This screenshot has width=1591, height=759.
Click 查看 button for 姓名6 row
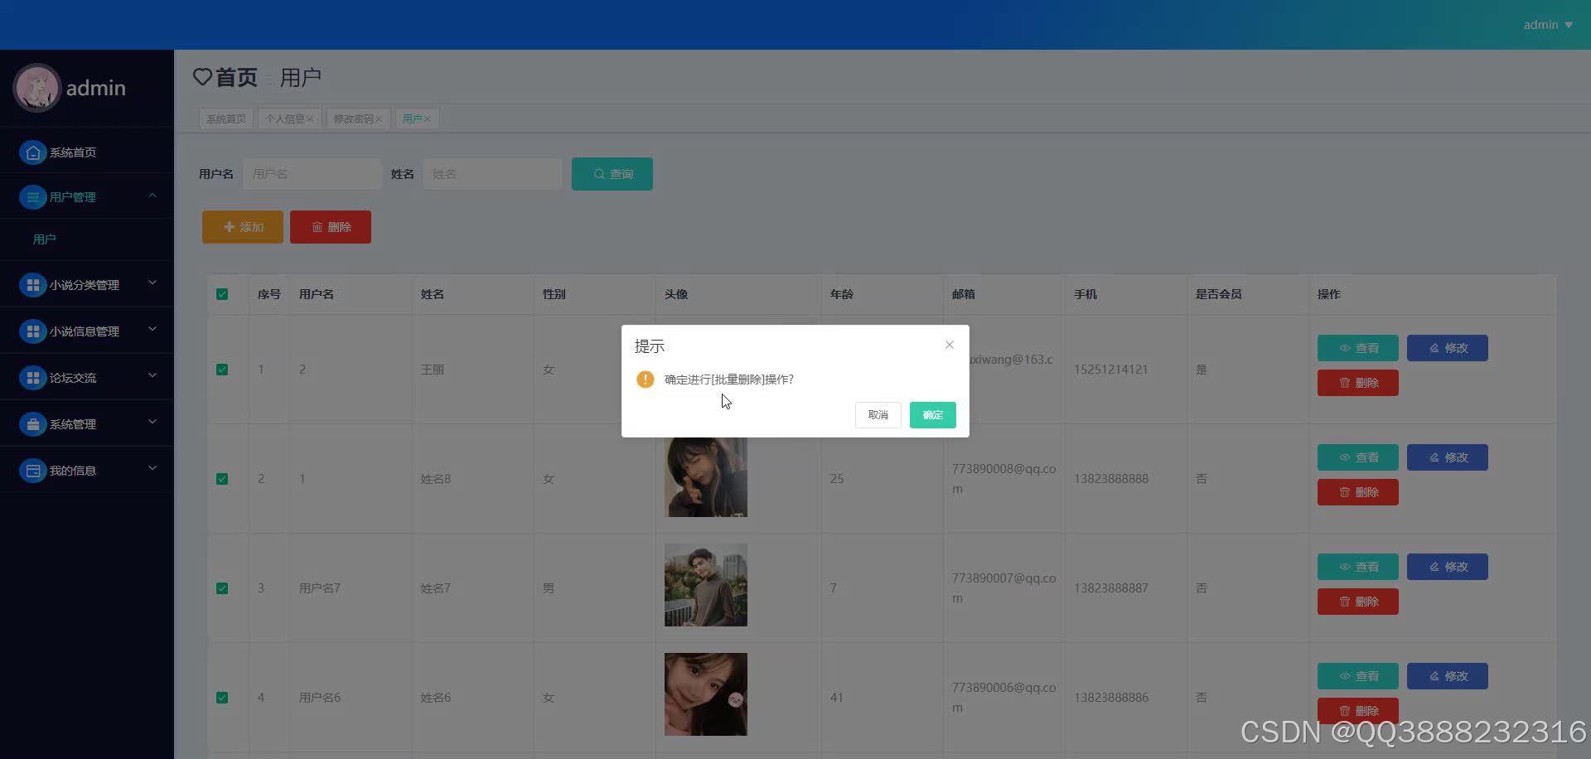click(x=1358, y=676)
